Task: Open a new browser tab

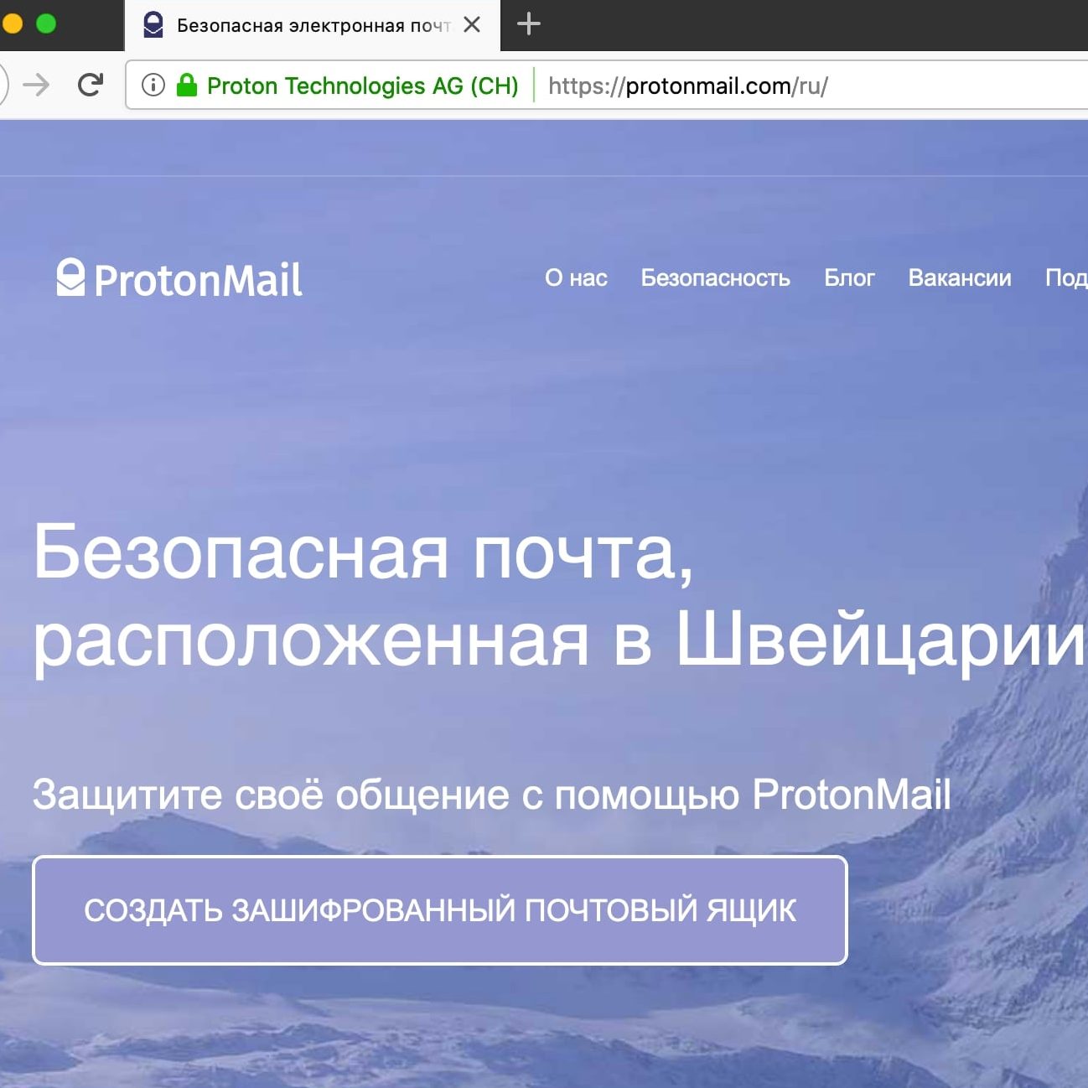Action: (528, 24)
